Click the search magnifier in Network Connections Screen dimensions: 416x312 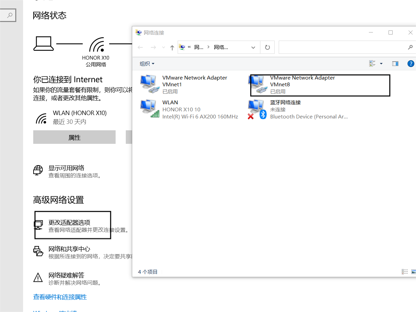tap(410, 47)
